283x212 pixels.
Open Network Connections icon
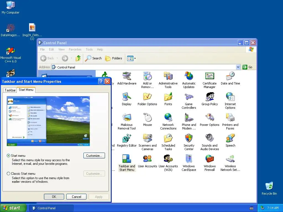pos(168,121)
